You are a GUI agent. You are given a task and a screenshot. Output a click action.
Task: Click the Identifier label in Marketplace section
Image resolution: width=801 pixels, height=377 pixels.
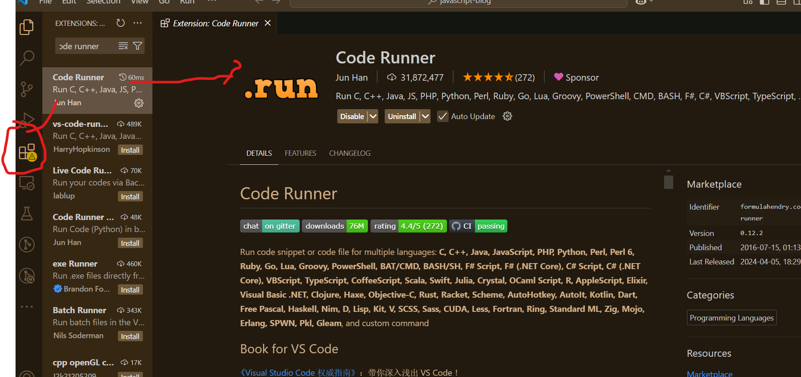704,207
